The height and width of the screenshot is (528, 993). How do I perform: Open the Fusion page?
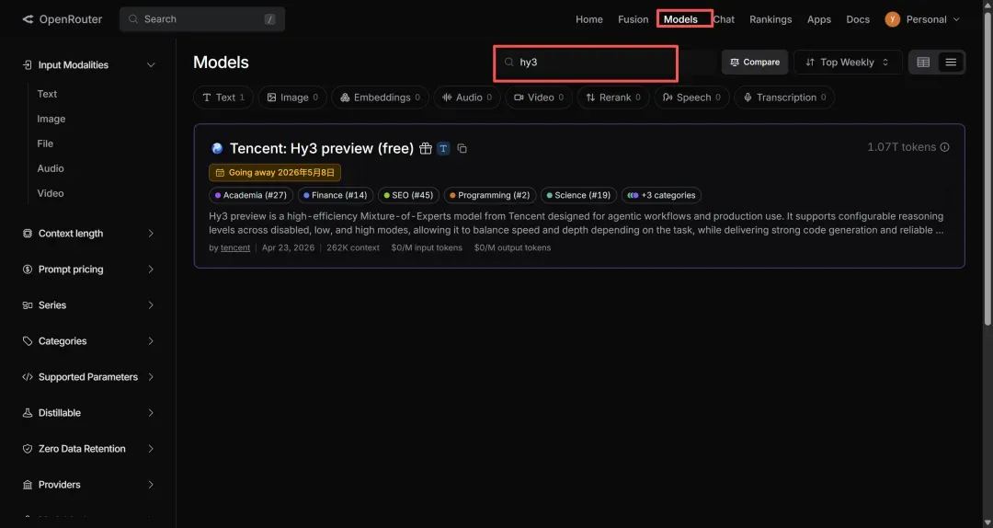633,19
